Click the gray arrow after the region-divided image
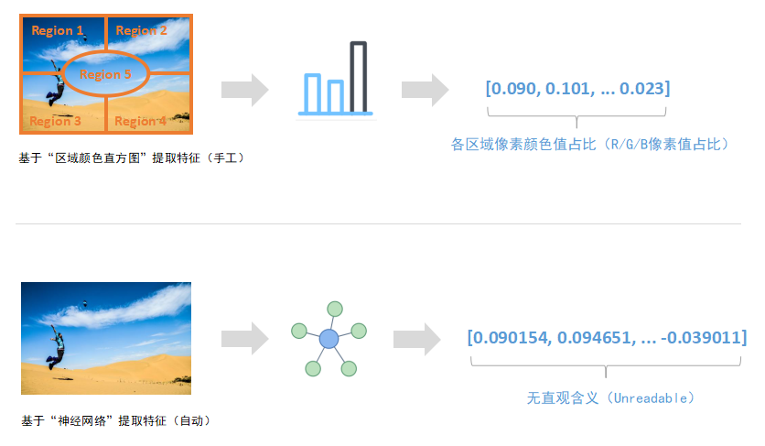Viewport: 765px width, 446px height. (x=244, y=90)
